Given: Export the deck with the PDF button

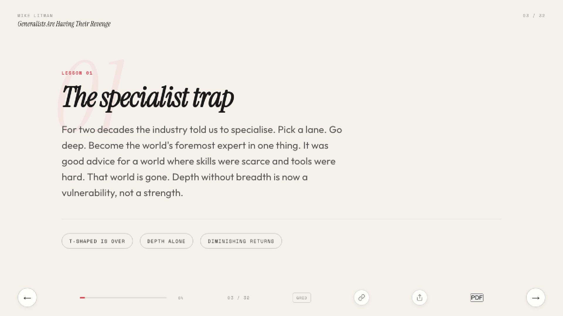Looking at the screenshot, I should pos(476,298).
